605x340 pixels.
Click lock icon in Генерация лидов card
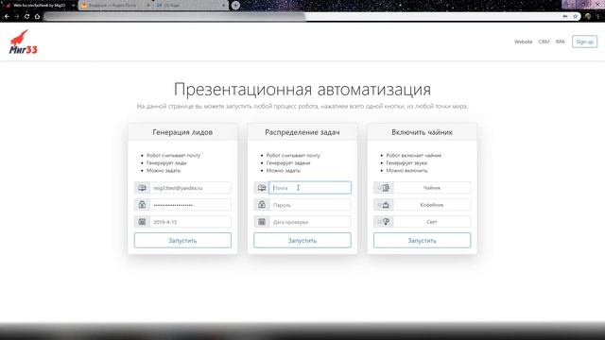(142, 205)
